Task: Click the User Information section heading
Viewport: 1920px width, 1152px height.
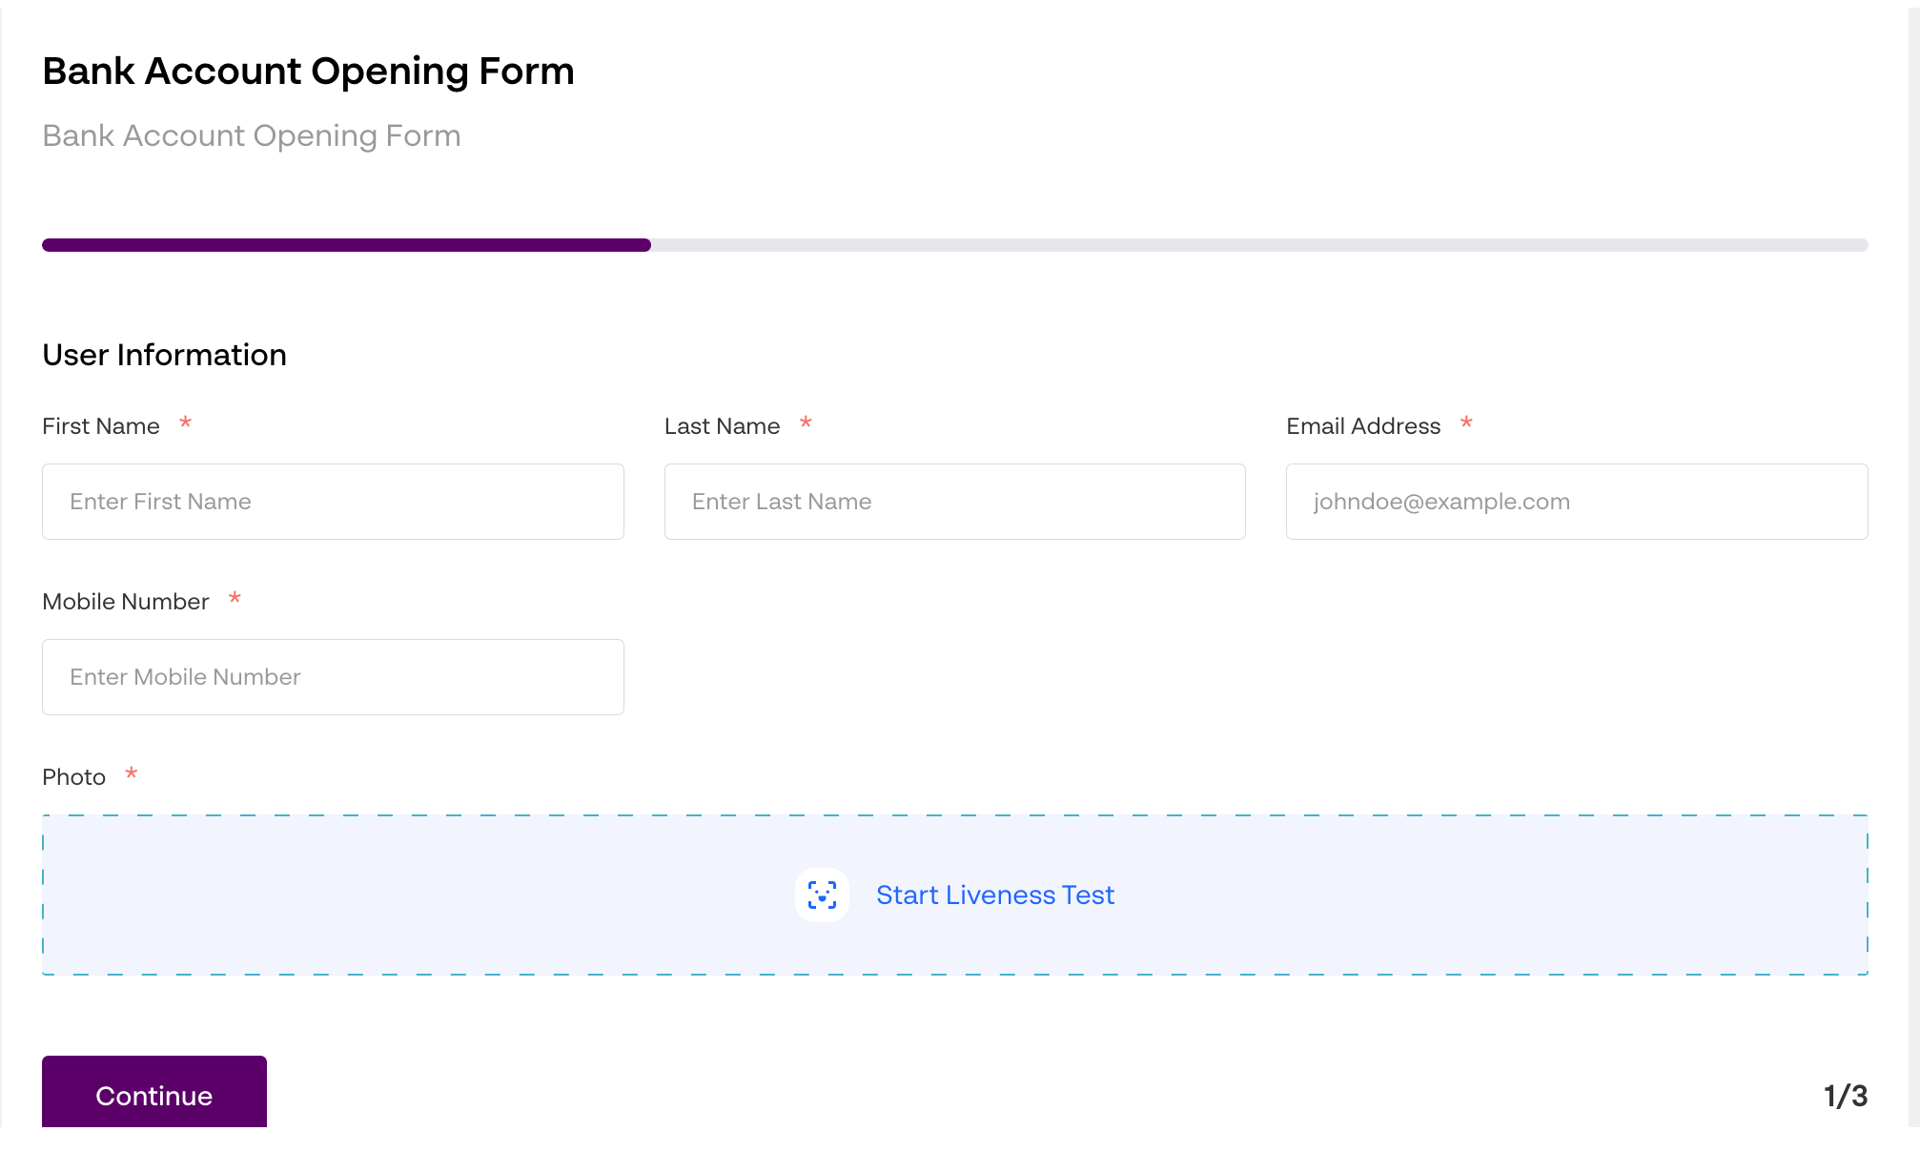Action: [164, 355]
